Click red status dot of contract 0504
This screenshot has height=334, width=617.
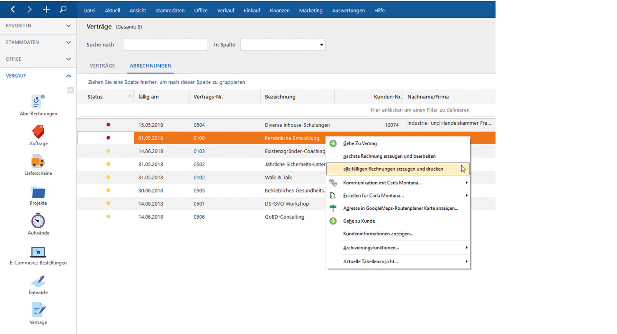[x=108, y=125]
